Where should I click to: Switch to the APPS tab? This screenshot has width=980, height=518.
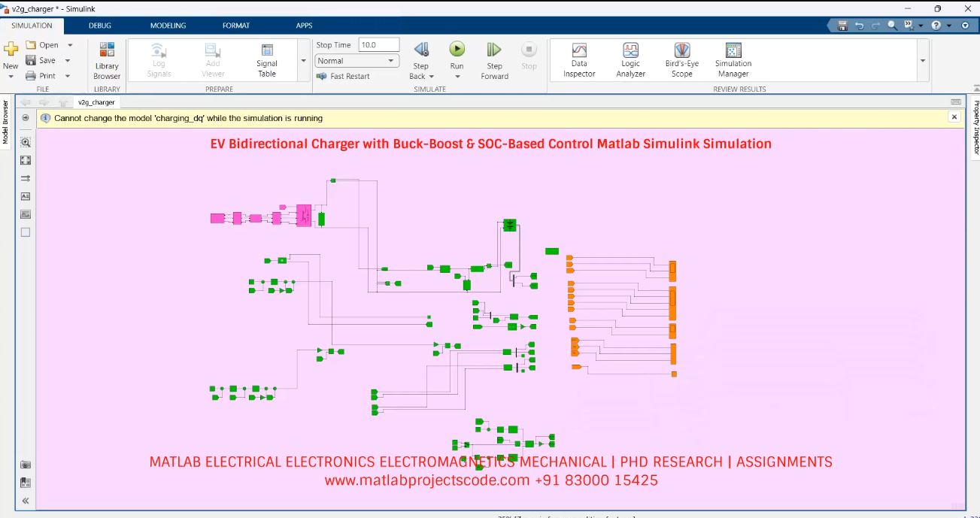pyautogui.click(x=304, y=26)
